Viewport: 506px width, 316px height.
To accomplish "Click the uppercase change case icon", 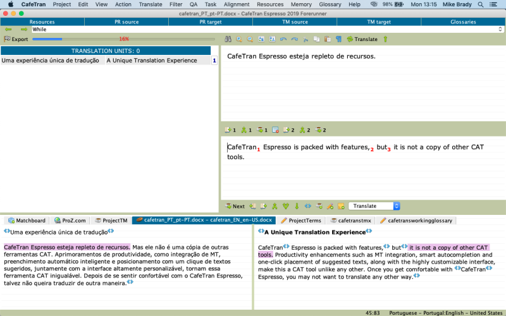I will tap(272, 39).
